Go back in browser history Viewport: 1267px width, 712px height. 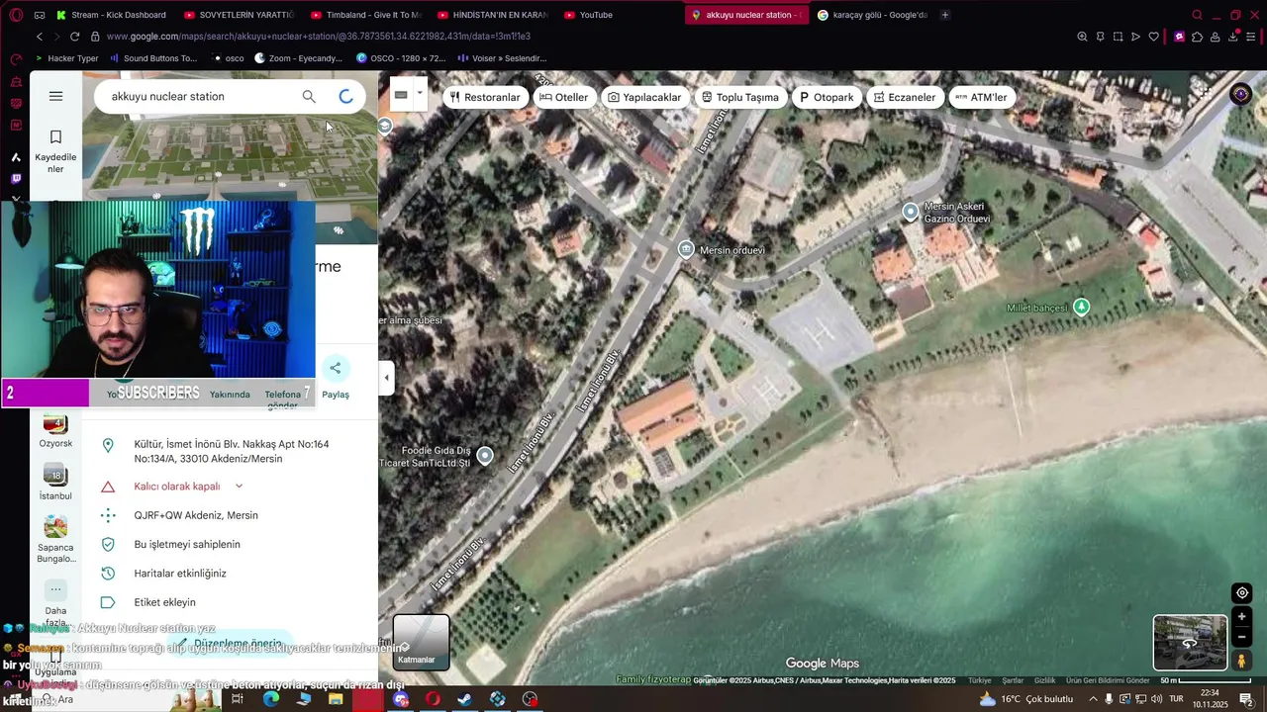[x=40, y=37]
